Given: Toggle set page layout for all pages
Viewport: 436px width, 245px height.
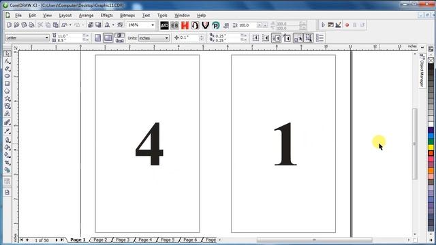Looking at the screenshot, I should tap(120, 35).
